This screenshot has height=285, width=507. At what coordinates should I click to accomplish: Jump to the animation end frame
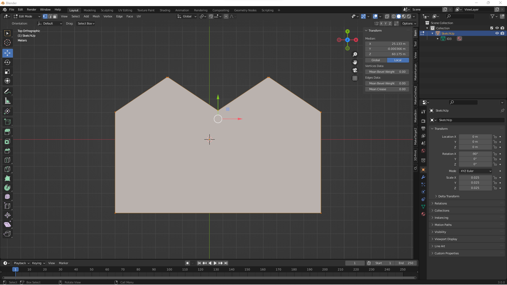coord(226,263)
